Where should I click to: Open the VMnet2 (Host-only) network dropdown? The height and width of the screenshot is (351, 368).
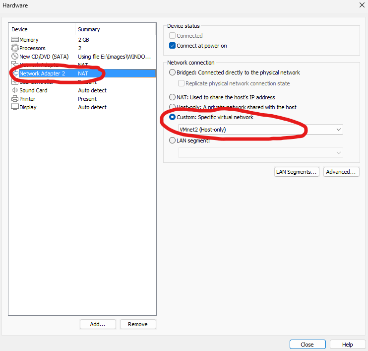point(260,130)
